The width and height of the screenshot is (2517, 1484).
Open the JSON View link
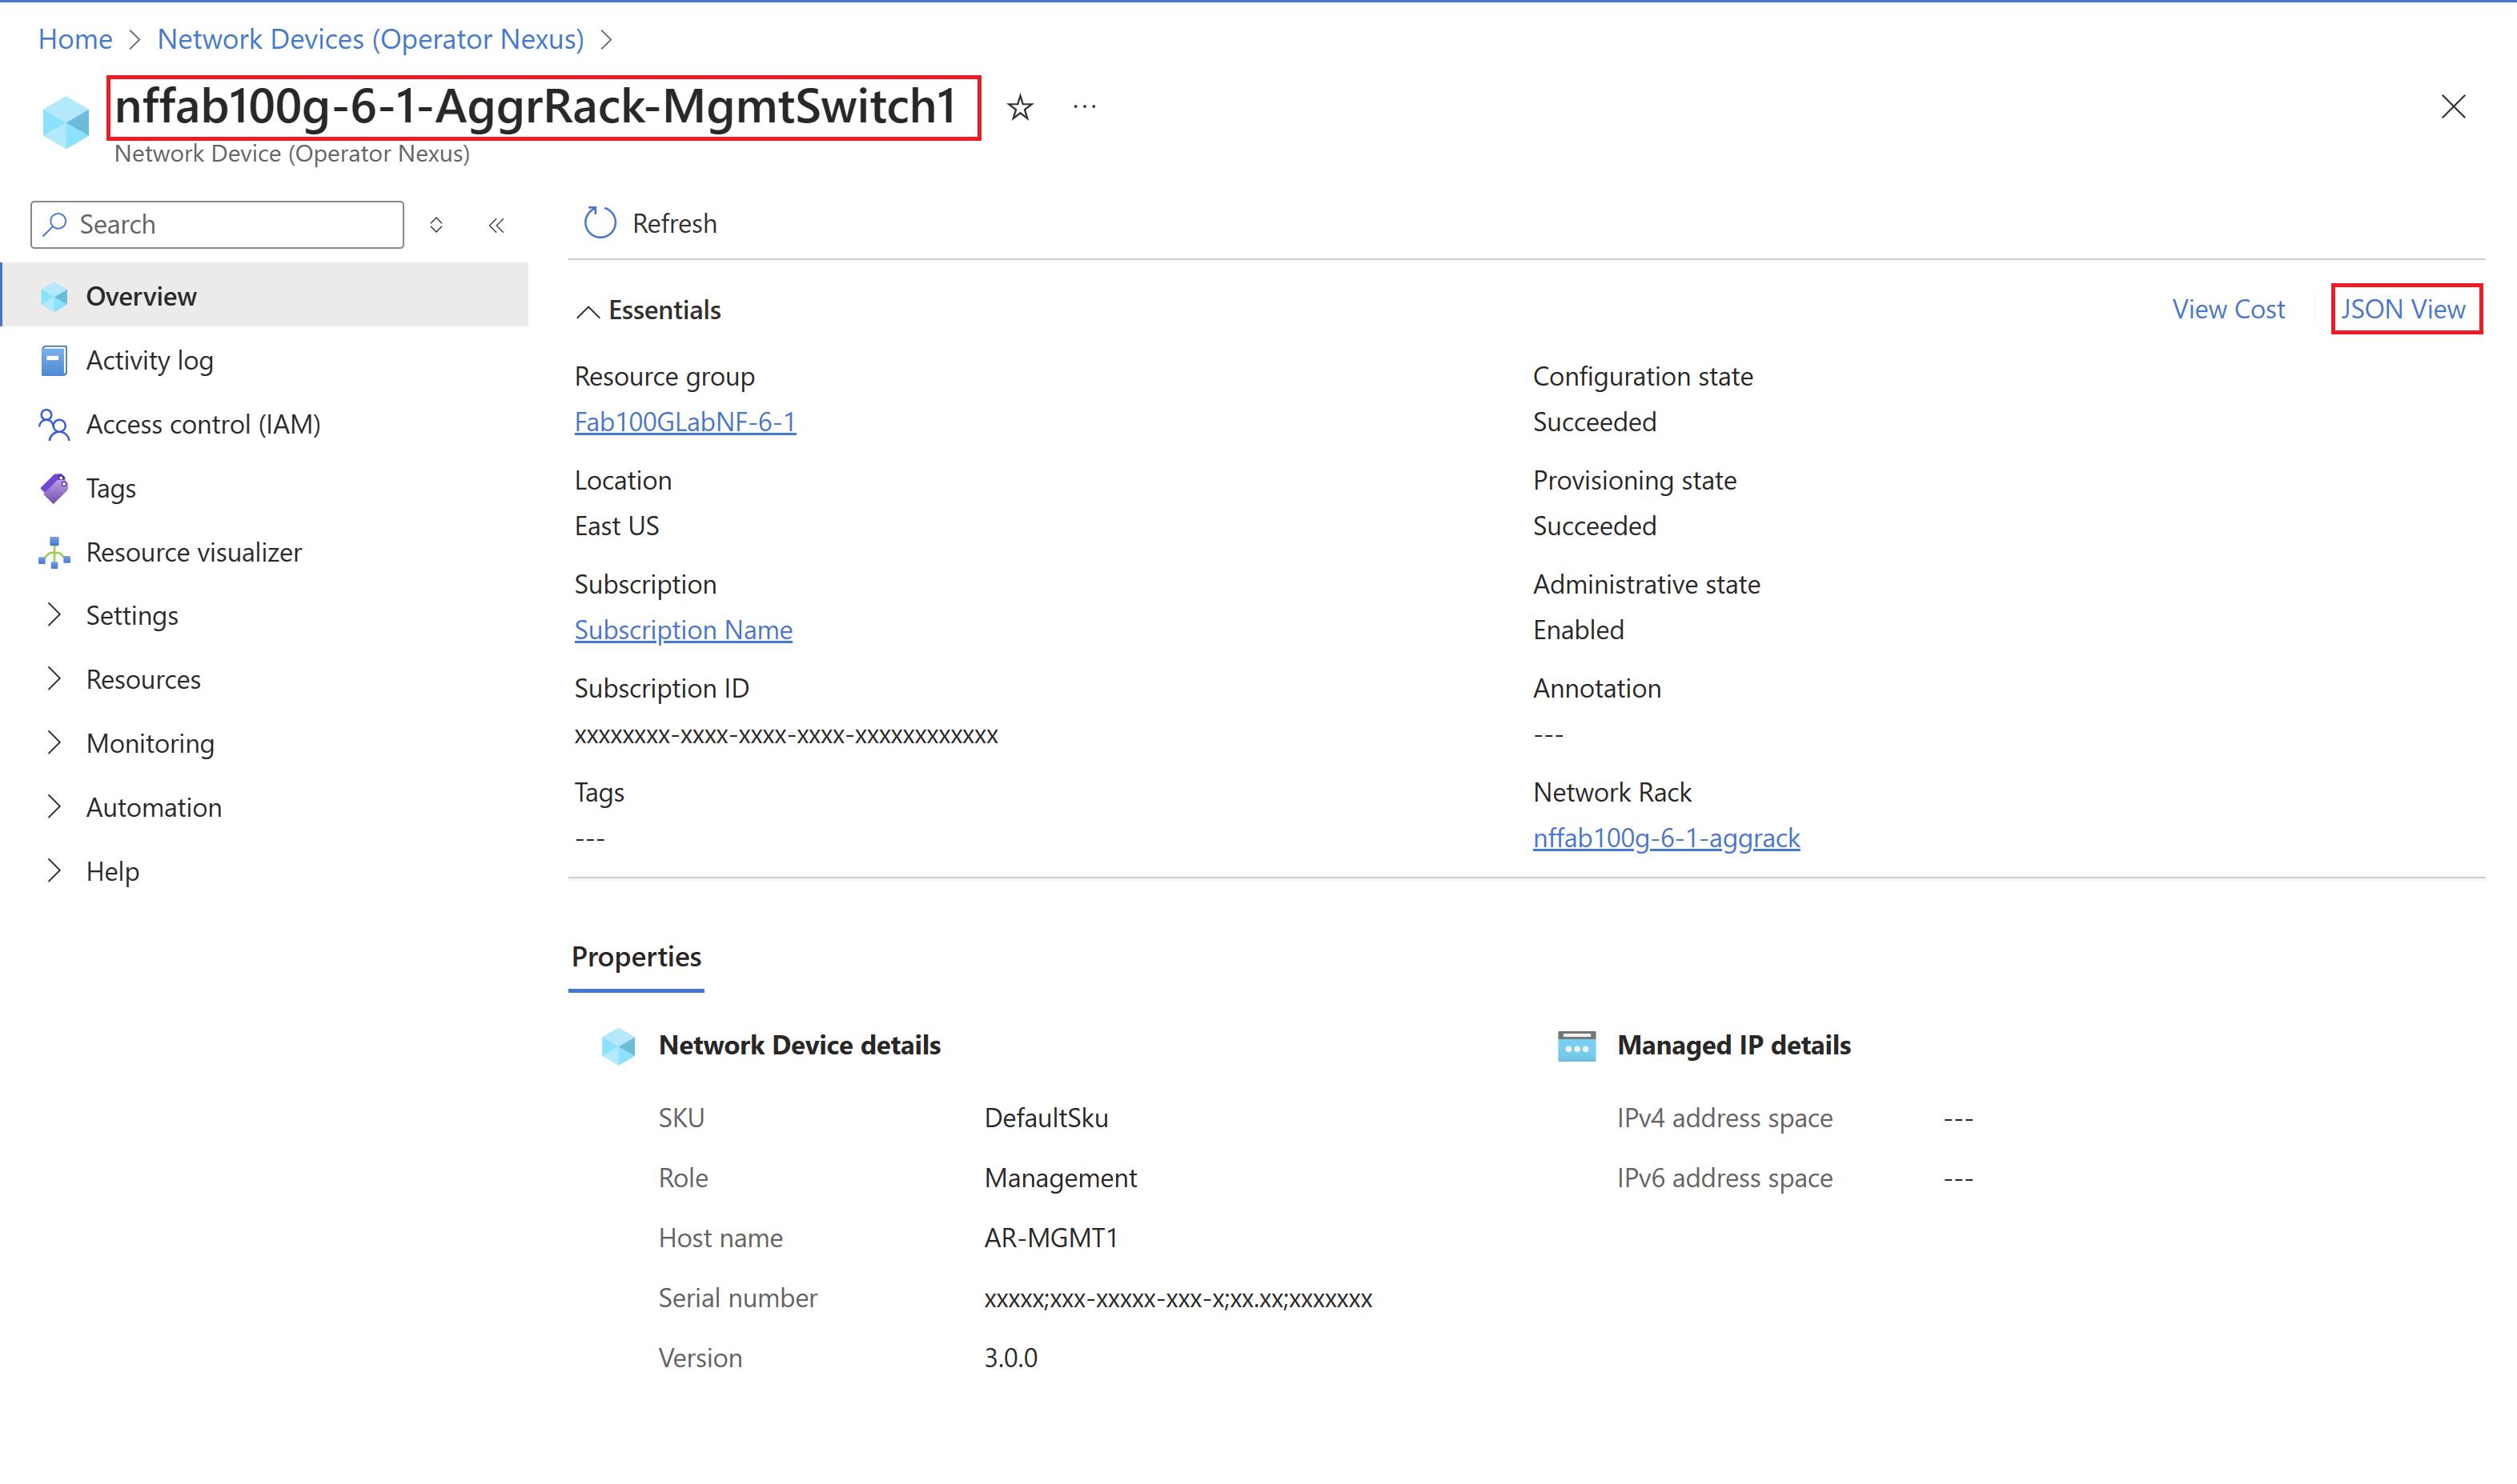pos(2403,309)
